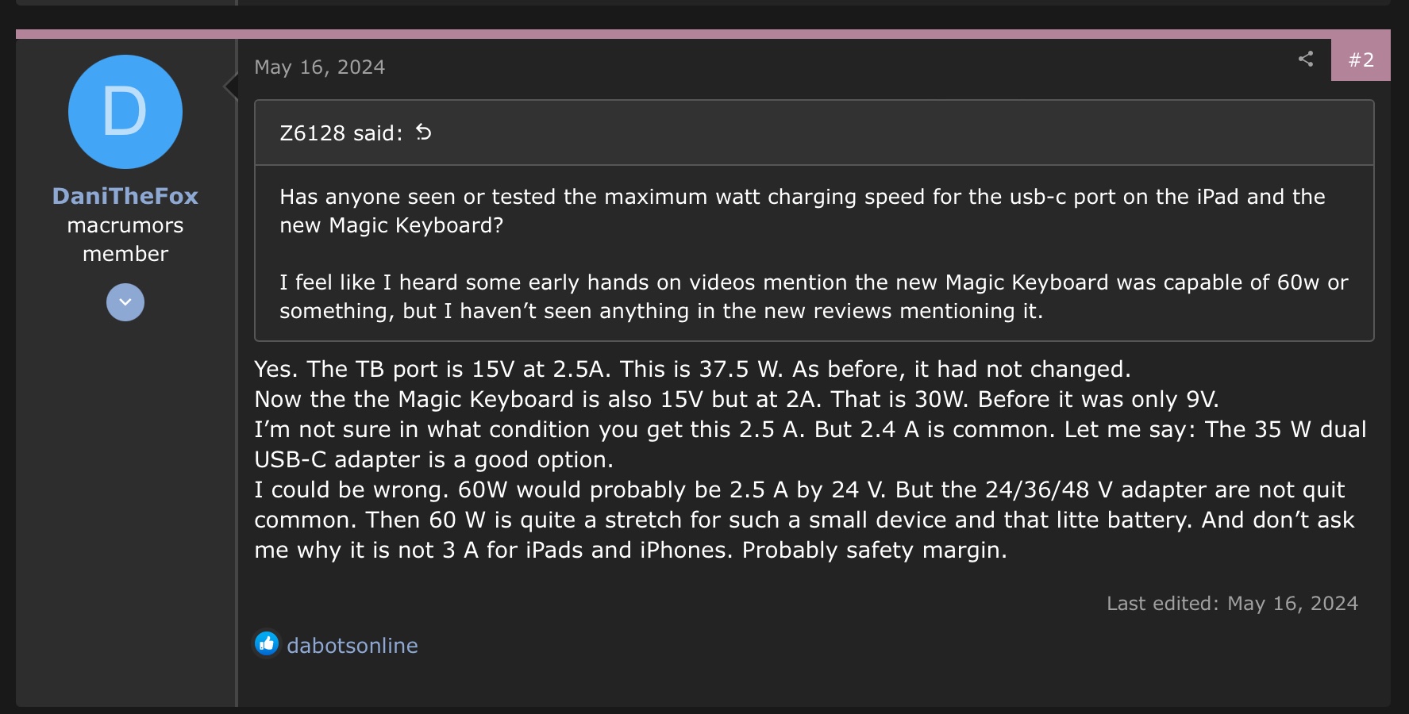Click the "Probably safety margin." closing sentence
The height and width of the screenshot is (714, 1409).
(x=874, y=551)
